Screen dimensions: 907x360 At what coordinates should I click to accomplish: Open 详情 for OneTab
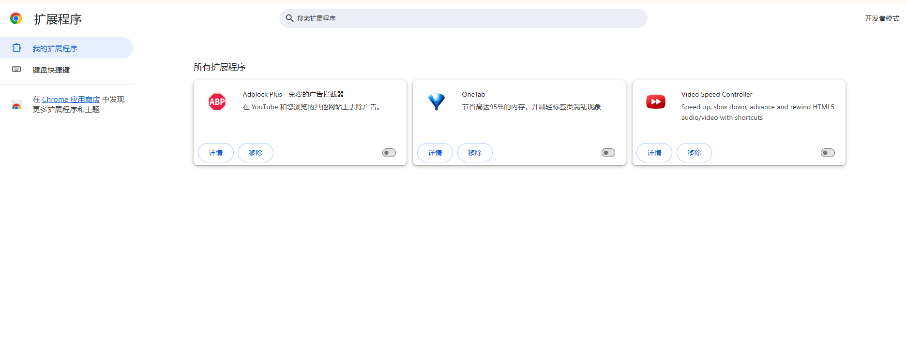point(435,153)
